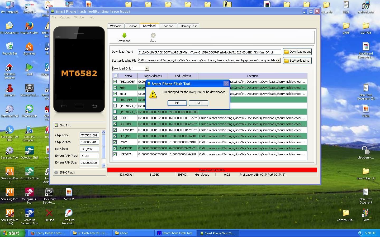Open Sony PC Companion icon
Screen dimensions: 380x237
coord(29,130)
